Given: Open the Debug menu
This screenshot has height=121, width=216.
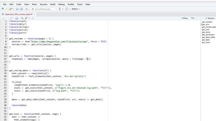Looking at the screenshot, I should [61, 4].
